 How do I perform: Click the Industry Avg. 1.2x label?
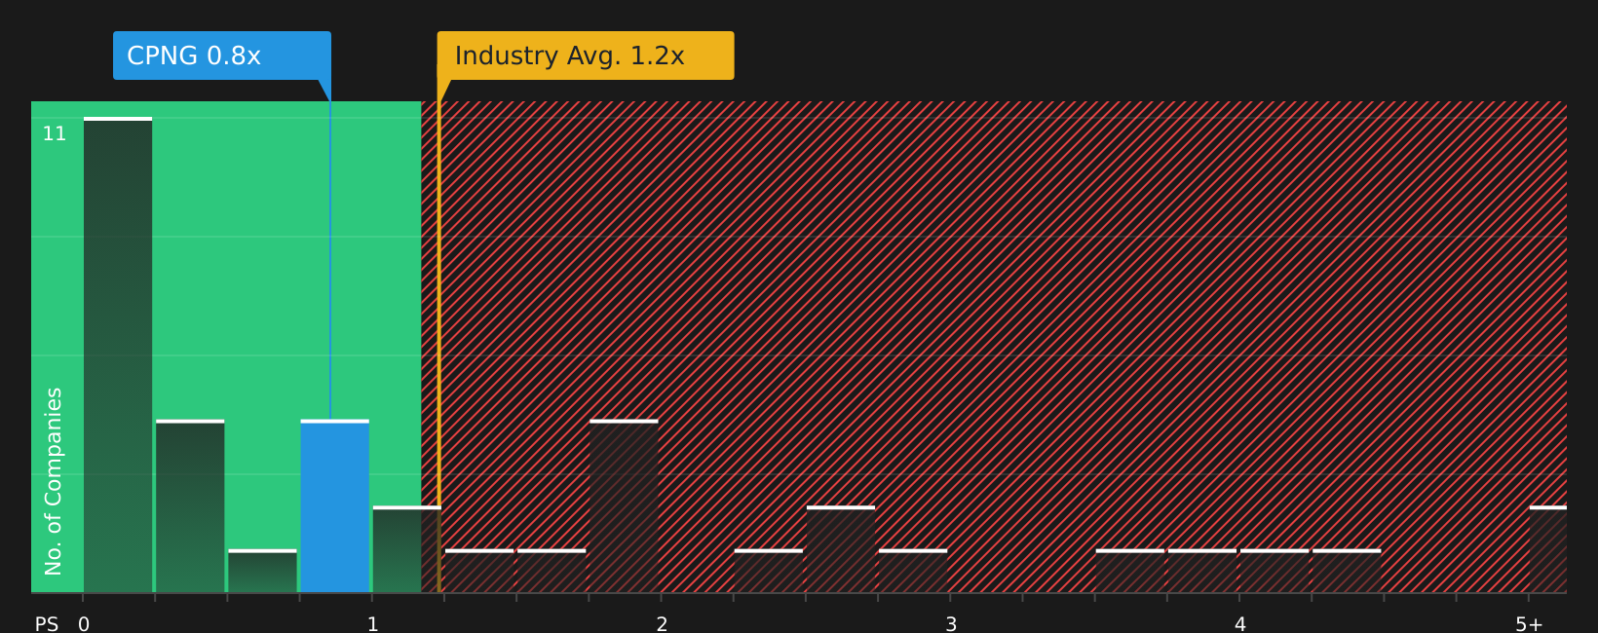point(586,56)
